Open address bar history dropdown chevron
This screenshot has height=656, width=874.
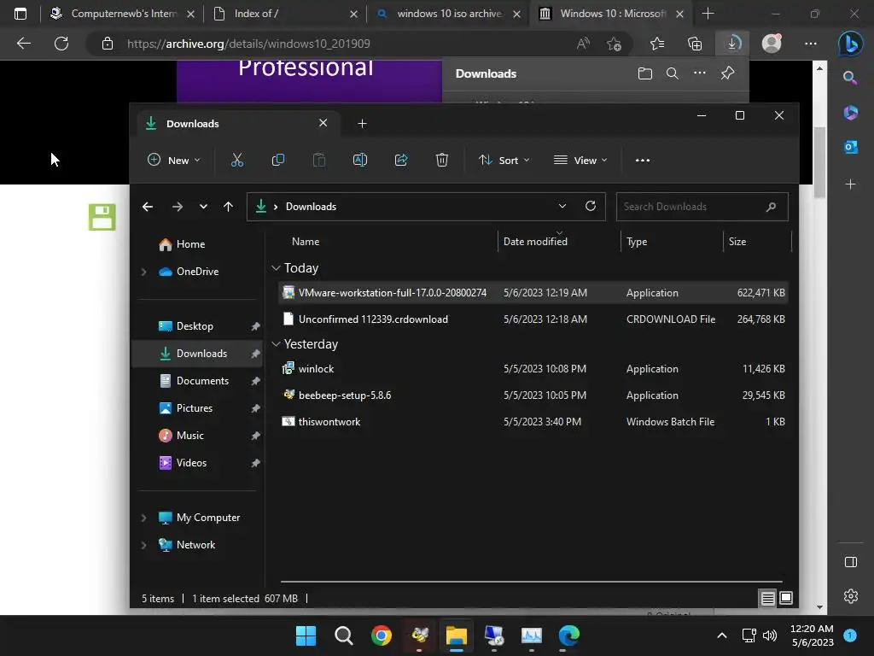point(562,206)
